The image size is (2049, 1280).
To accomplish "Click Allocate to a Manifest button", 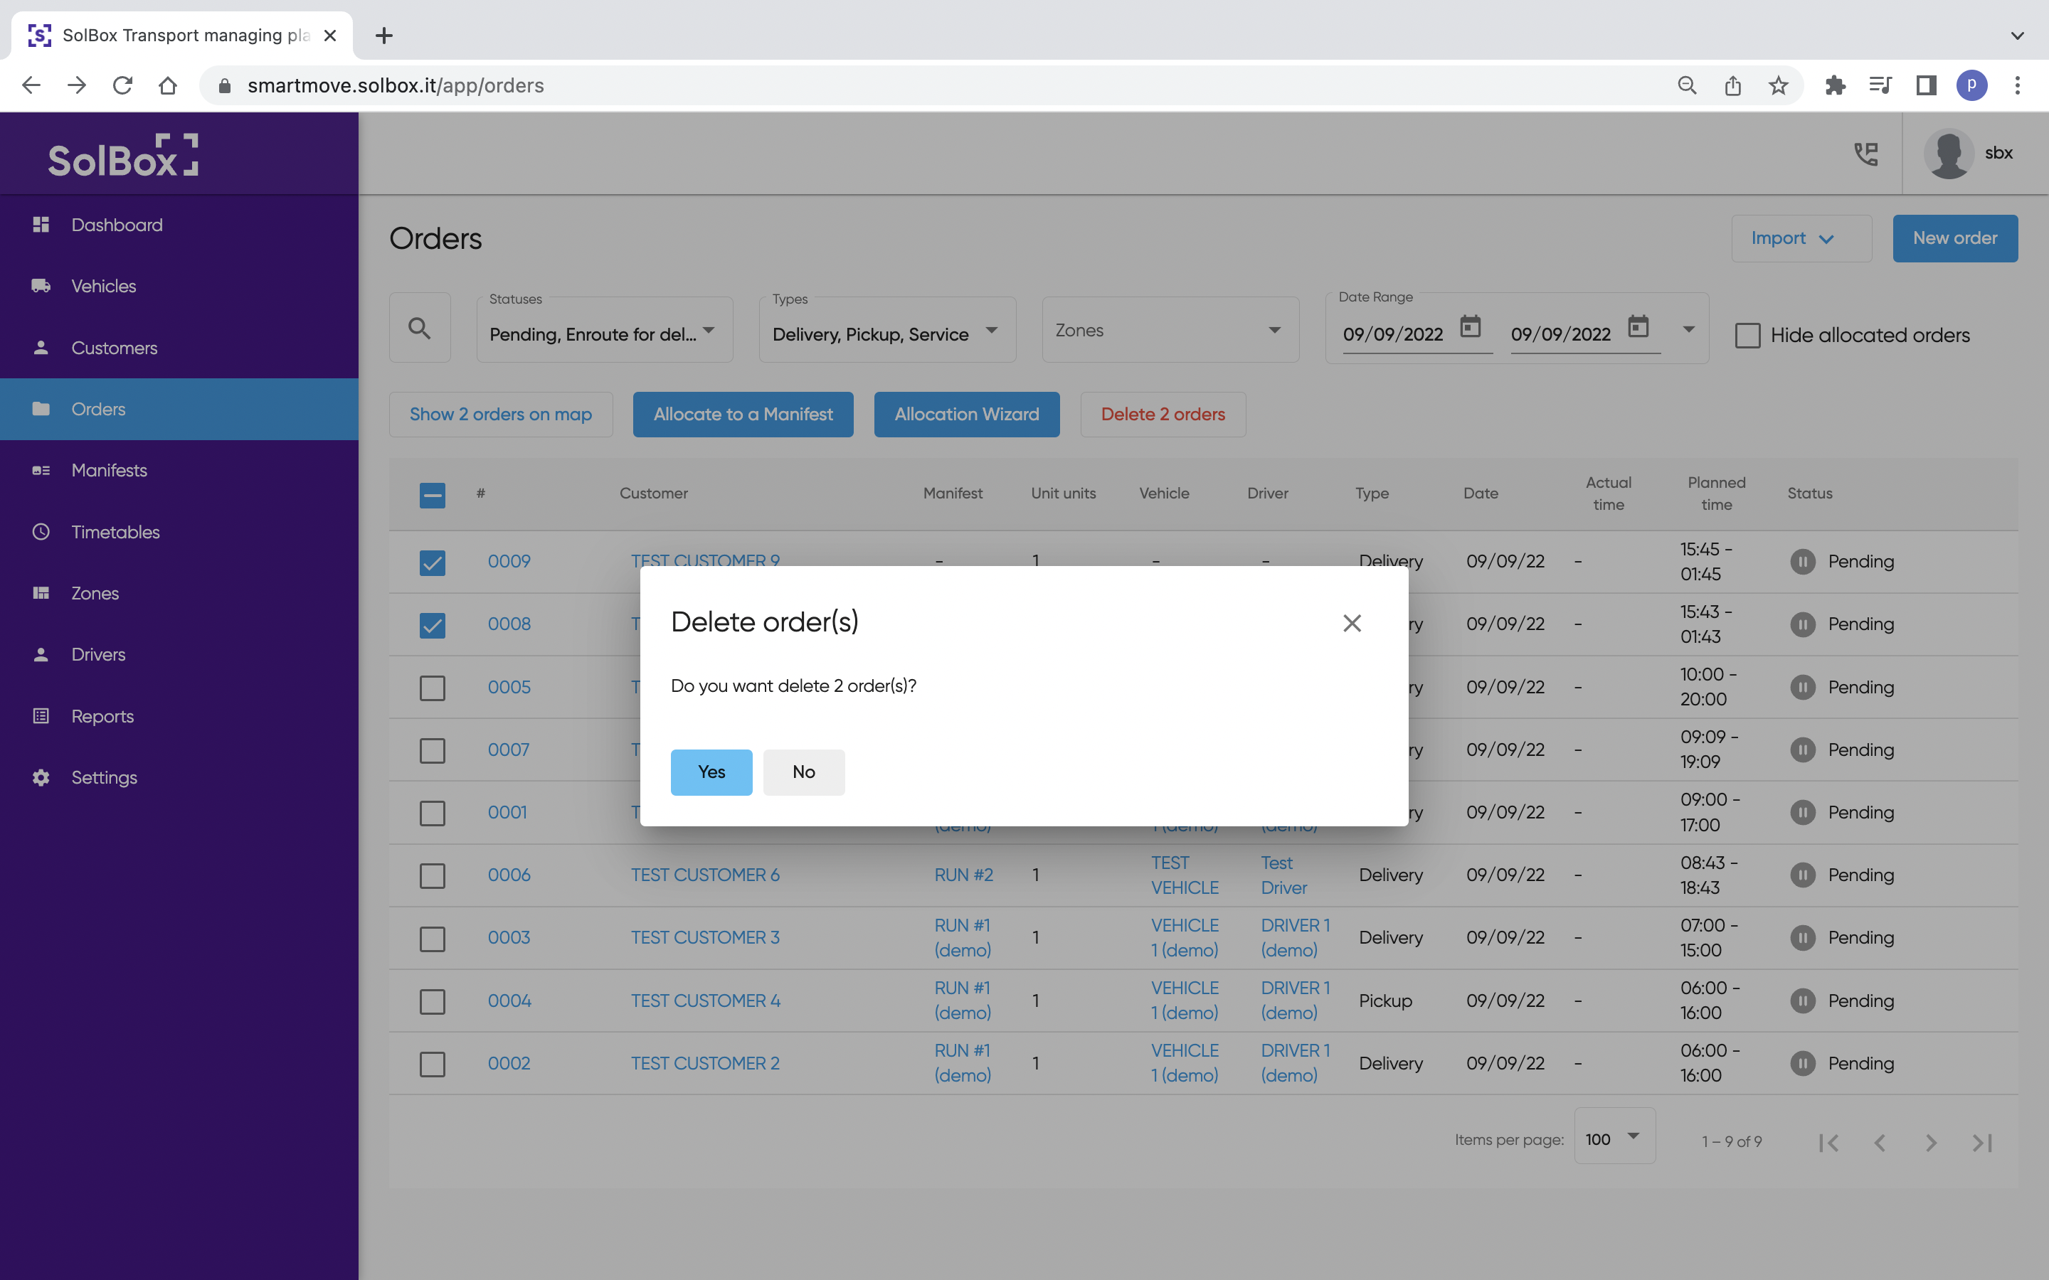I will click(x=743, y=415).
